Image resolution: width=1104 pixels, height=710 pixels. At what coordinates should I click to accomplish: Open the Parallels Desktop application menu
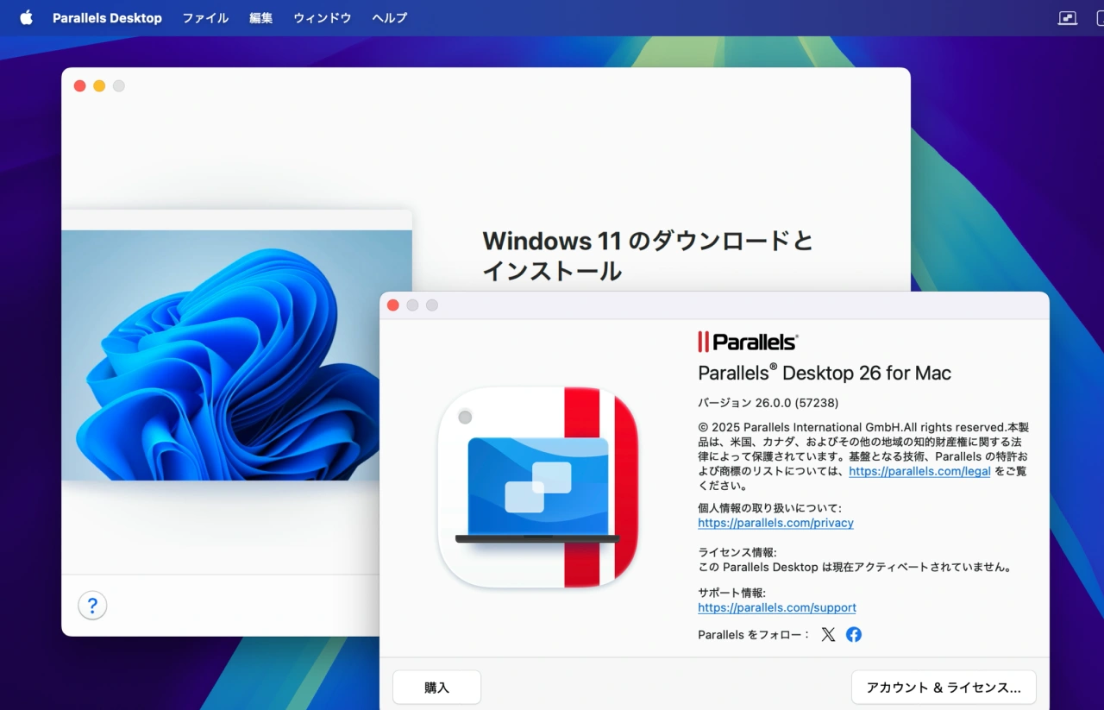click(107, 17)
